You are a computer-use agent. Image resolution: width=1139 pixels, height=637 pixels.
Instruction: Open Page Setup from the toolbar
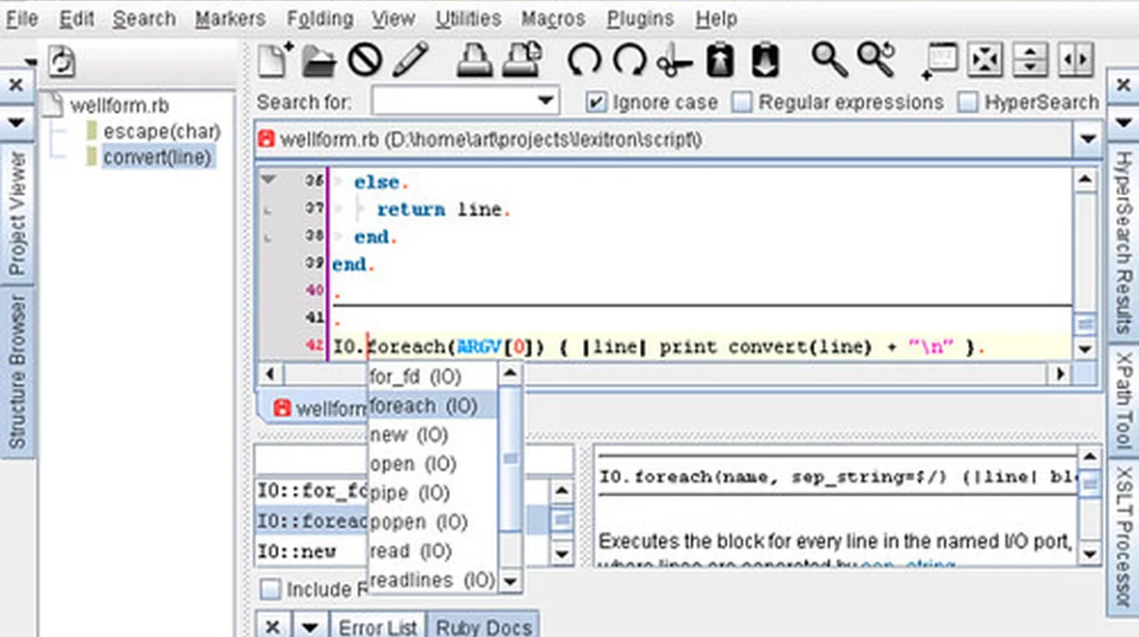click(522, 60)
